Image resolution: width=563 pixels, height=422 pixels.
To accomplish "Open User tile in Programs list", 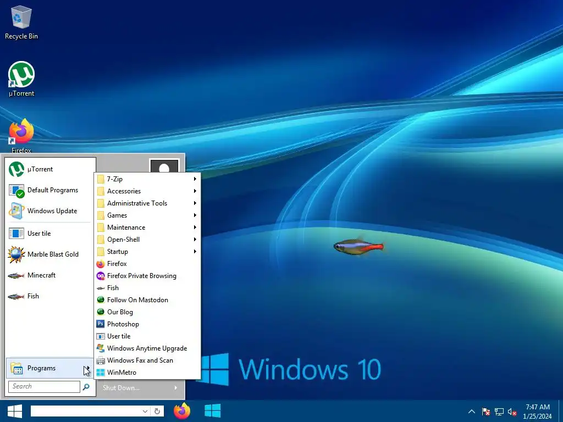I will click(x=147, y=336).
